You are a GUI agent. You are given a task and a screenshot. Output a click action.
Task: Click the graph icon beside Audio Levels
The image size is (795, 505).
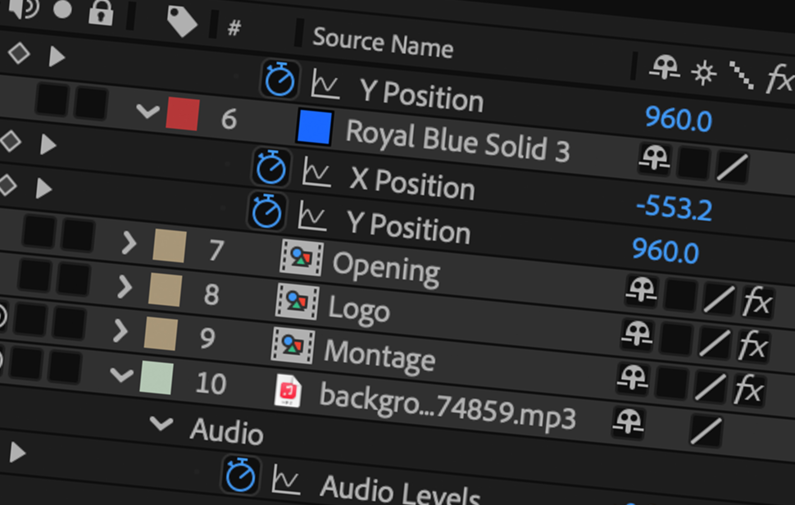click(286, 479)
